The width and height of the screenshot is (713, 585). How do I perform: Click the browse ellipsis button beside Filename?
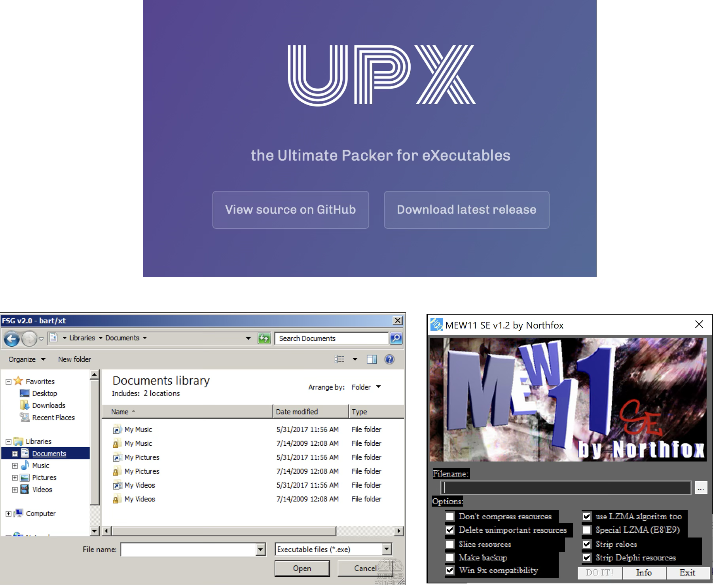[x=701, y=488]
